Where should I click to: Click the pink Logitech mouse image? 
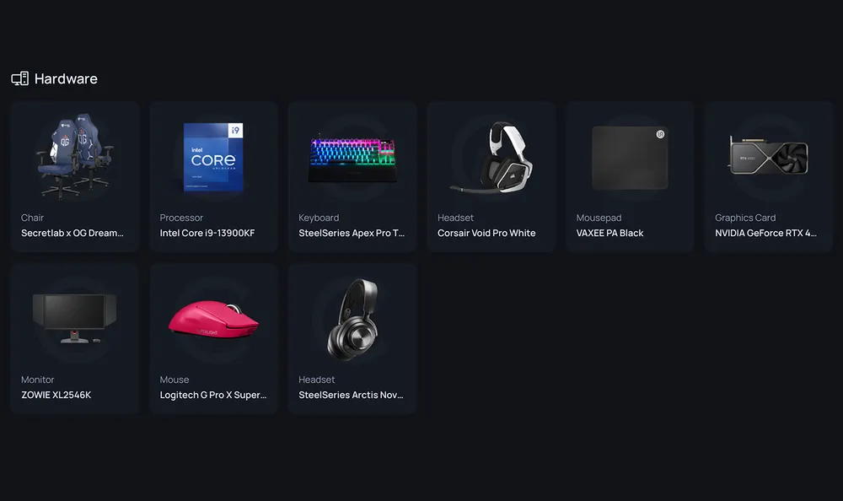(213, 319)
